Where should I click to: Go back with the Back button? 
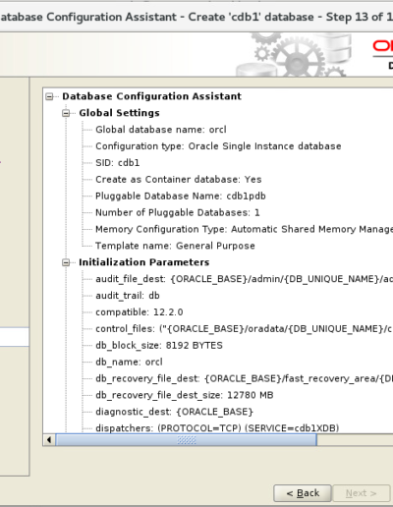[x=303, y=493]
